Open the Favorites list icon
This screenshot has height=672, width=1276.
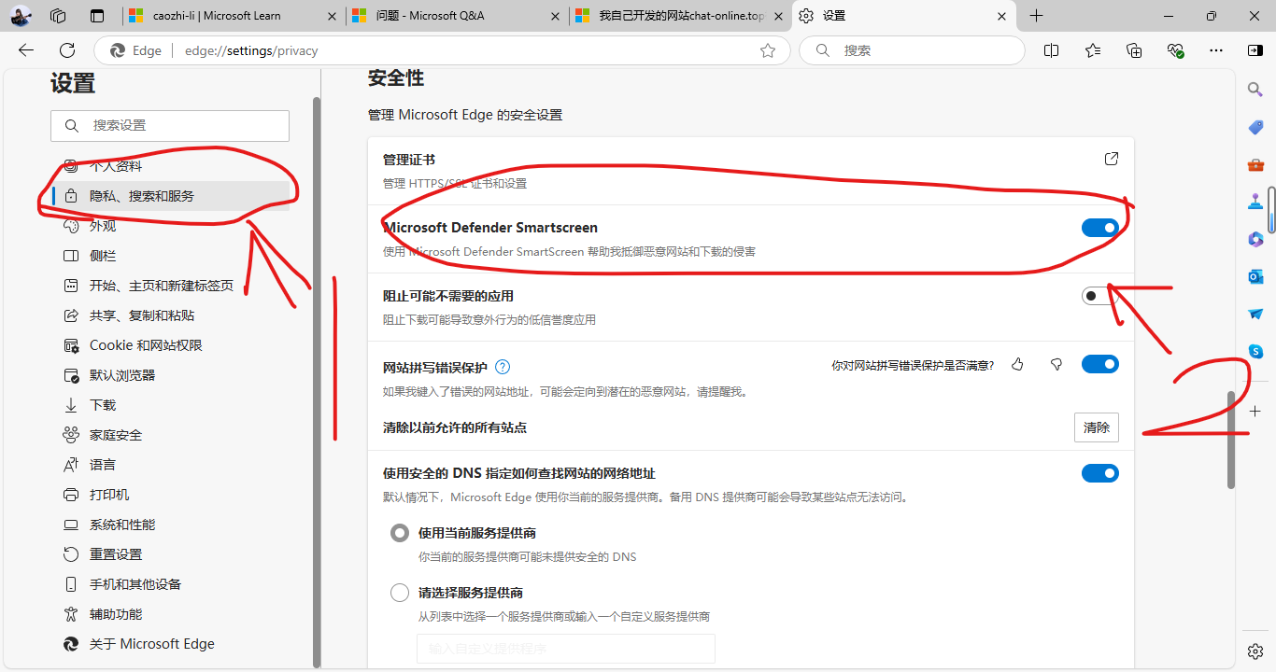1093,50
